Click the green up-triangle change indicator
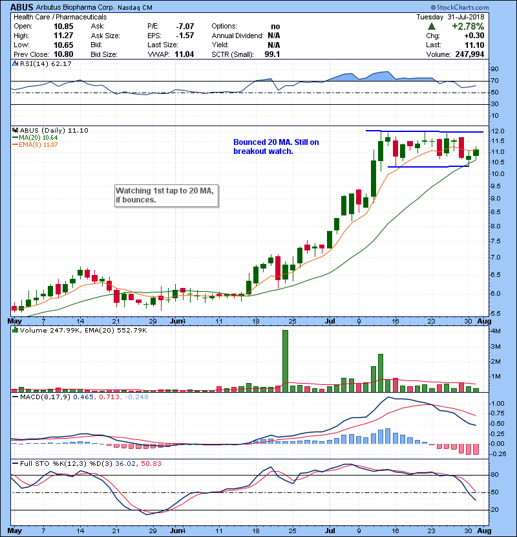This screenshot has height=537, width=517. click(x=432, y=27)
